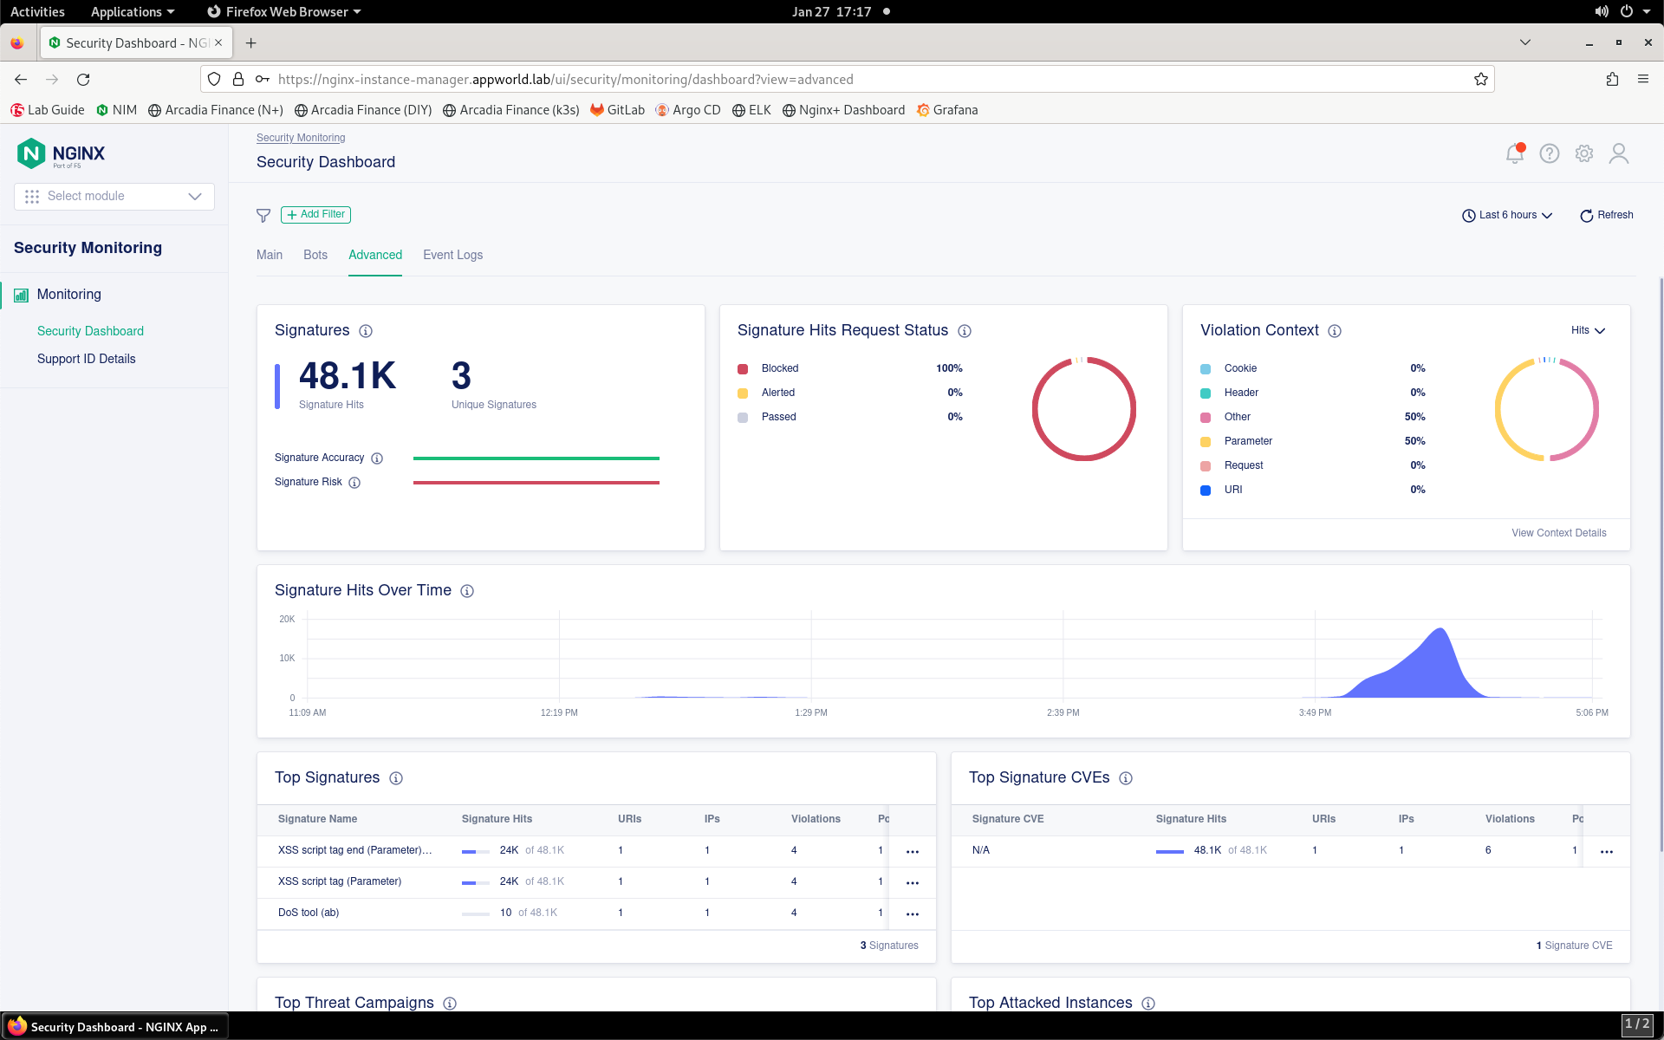Click the Cookie light-blue legend swatch
The image size is (1664, 1040).
click(1206, 369)
